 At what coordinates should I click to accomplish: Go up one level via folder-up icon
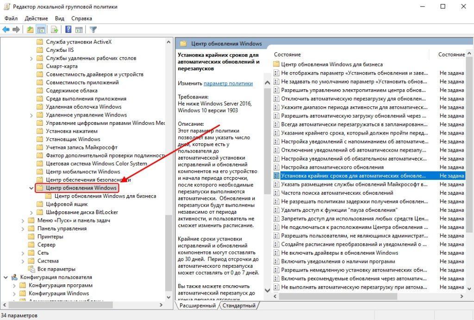pyautogui.click(x=30, y=30)
